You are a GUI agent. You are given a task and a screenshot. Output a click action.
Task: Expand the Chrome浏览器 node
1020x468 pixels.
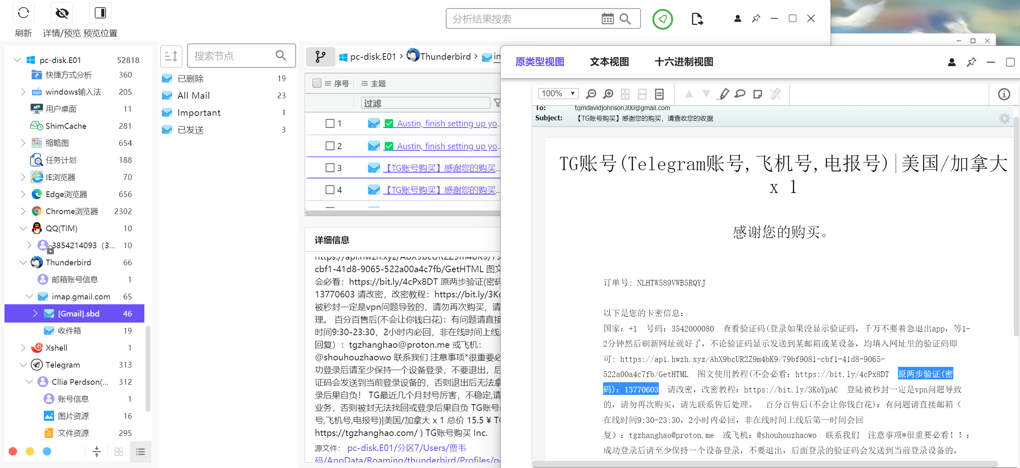point(23,211)
